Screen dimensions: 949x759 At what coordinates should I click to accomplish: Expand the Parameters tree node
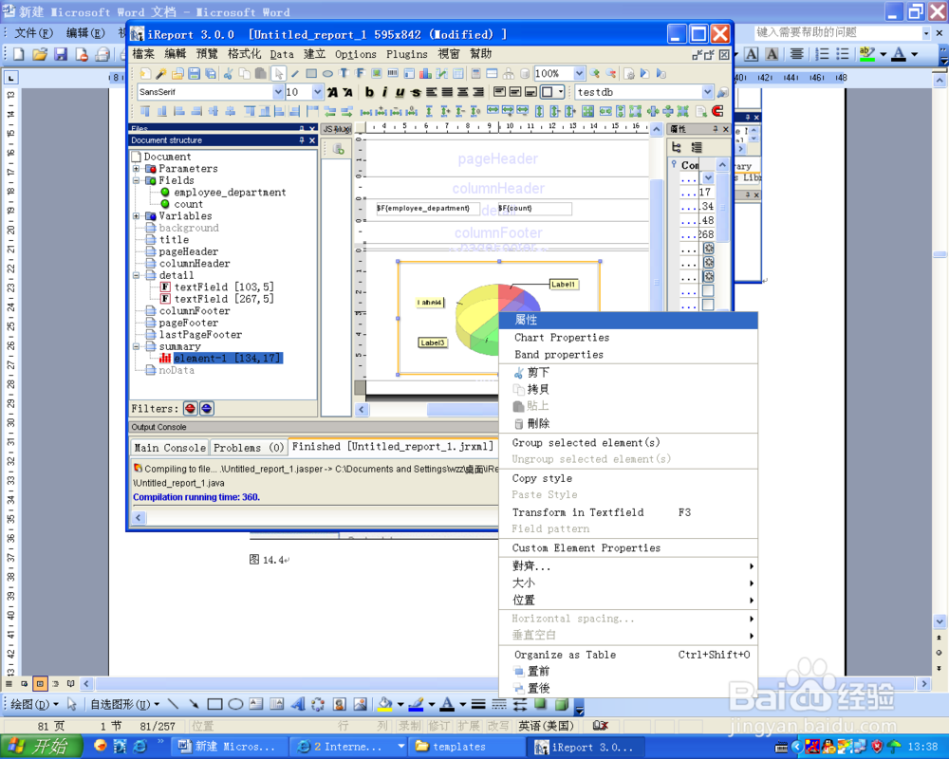tap(137, 169)
